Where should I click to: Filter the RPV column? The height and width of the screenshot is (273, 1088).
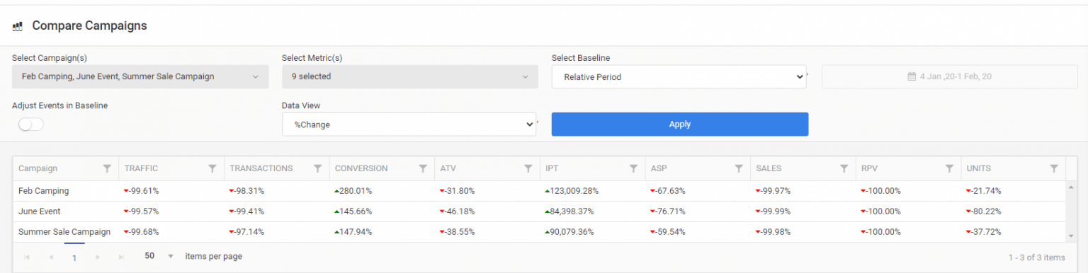tap(949, 168)
